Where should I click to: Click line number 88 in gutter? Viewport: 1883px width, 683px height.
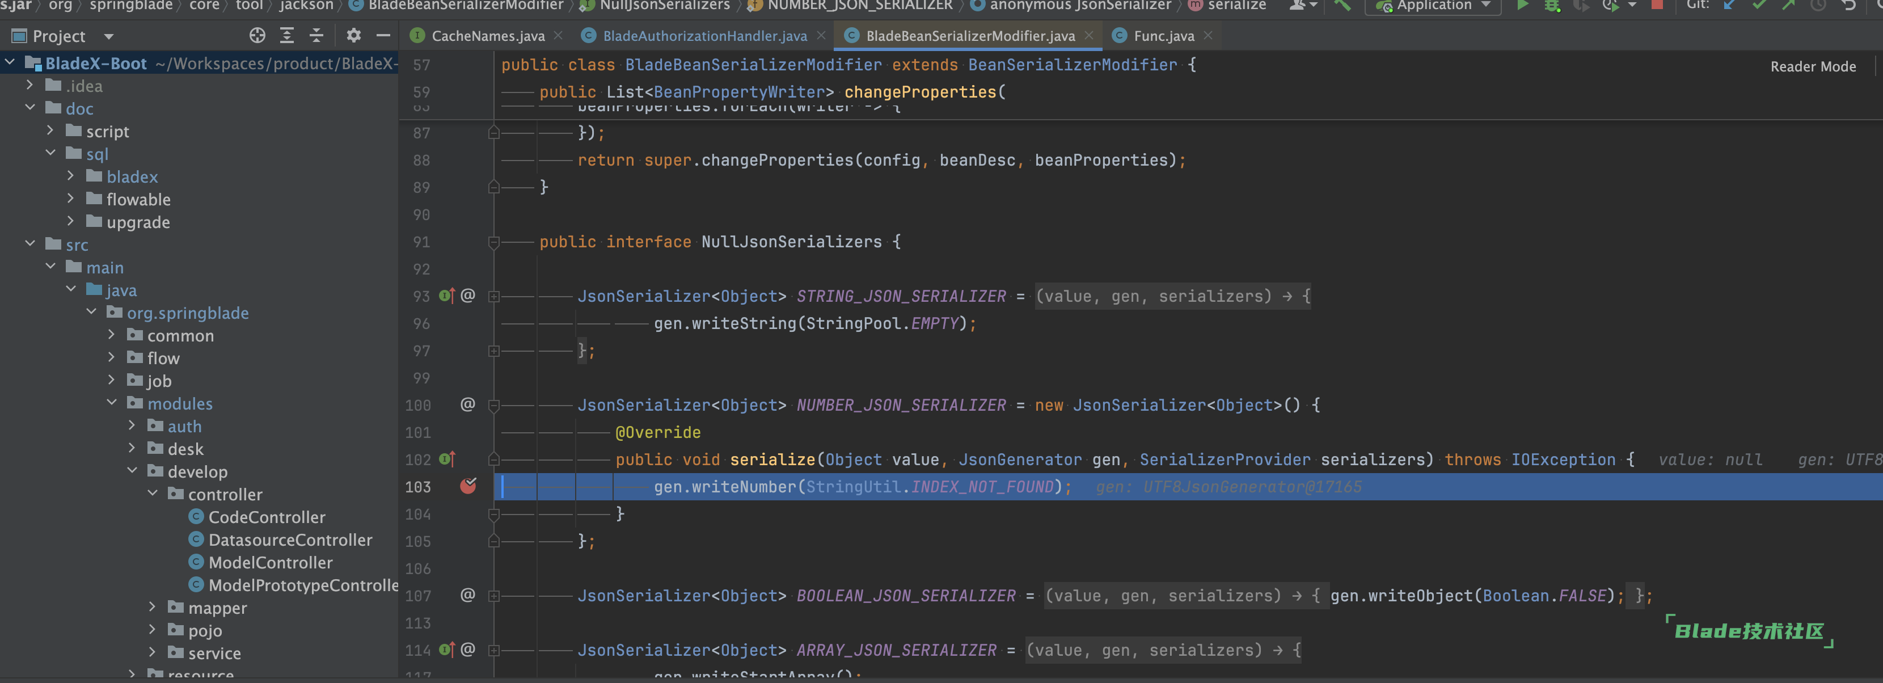421,160
